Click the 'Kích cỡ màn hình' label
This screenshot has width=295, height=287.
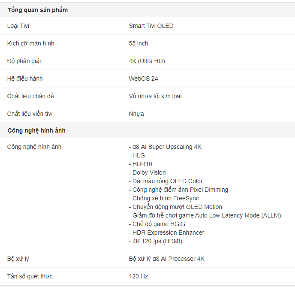point(31,43)
